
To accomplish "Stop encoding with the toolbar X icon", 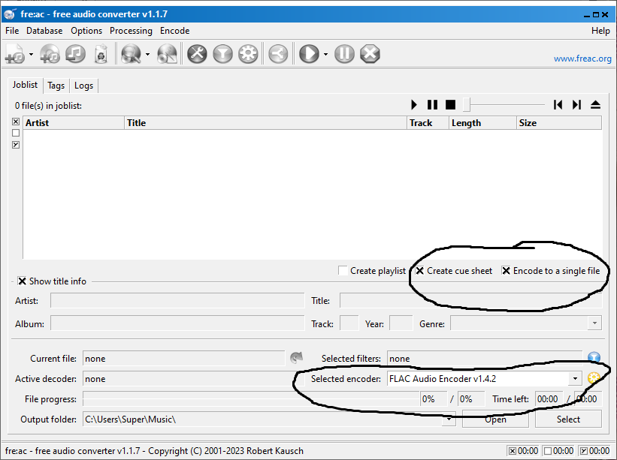I will coord(371,54).
